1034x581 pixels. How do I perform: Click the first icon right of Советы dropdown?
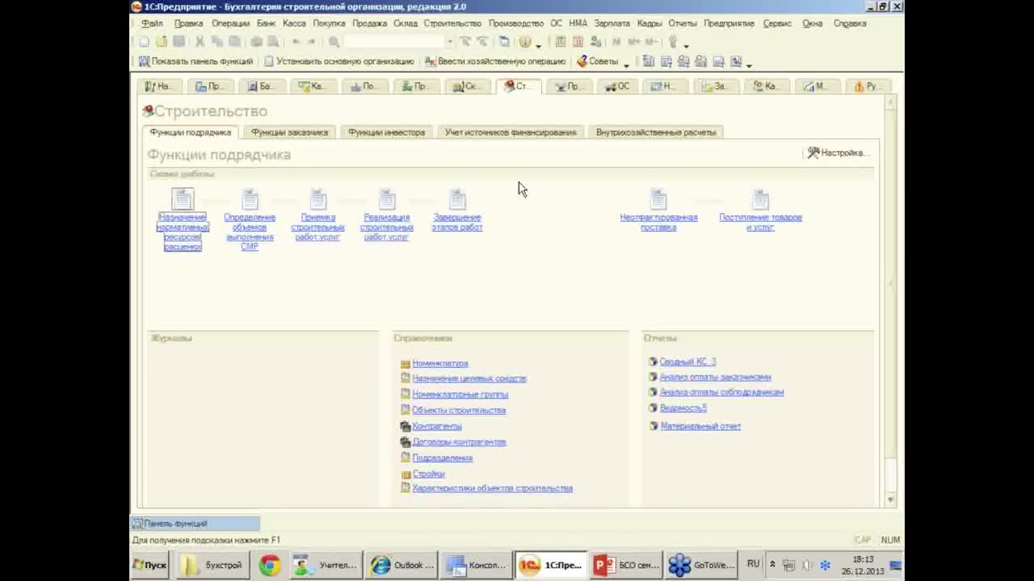pyautogui.click(x=649, y=61)
